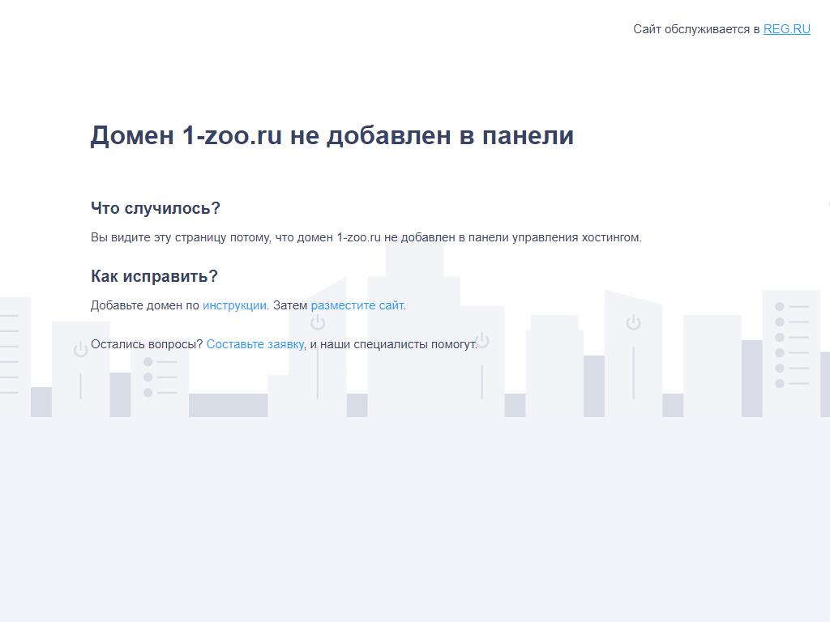Click the Как исправить? heading

(154, 276)
